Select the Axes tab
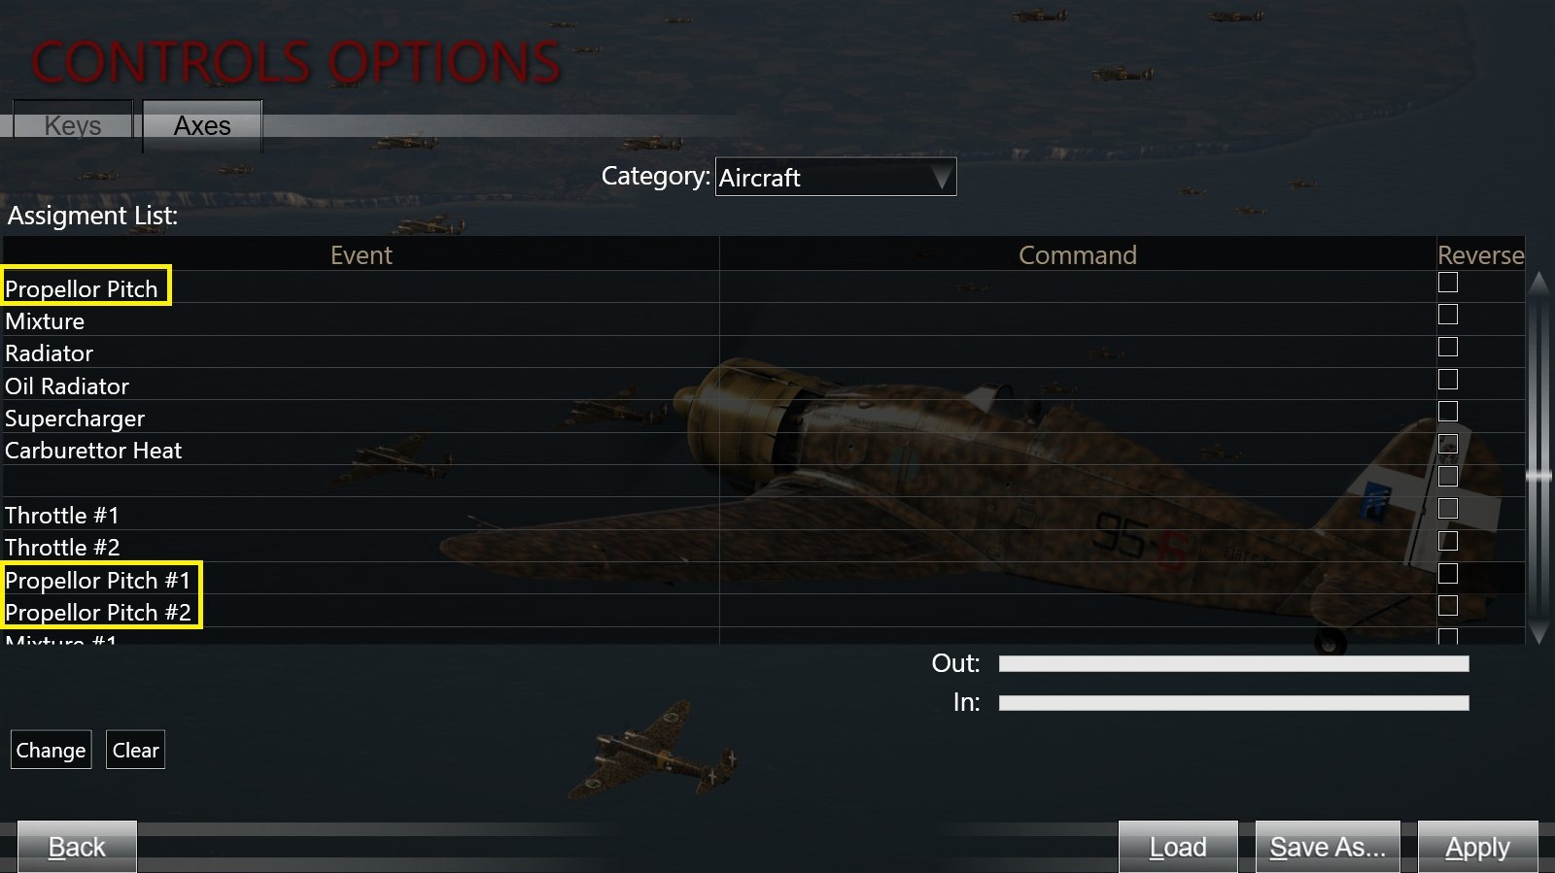 (202, 125)
